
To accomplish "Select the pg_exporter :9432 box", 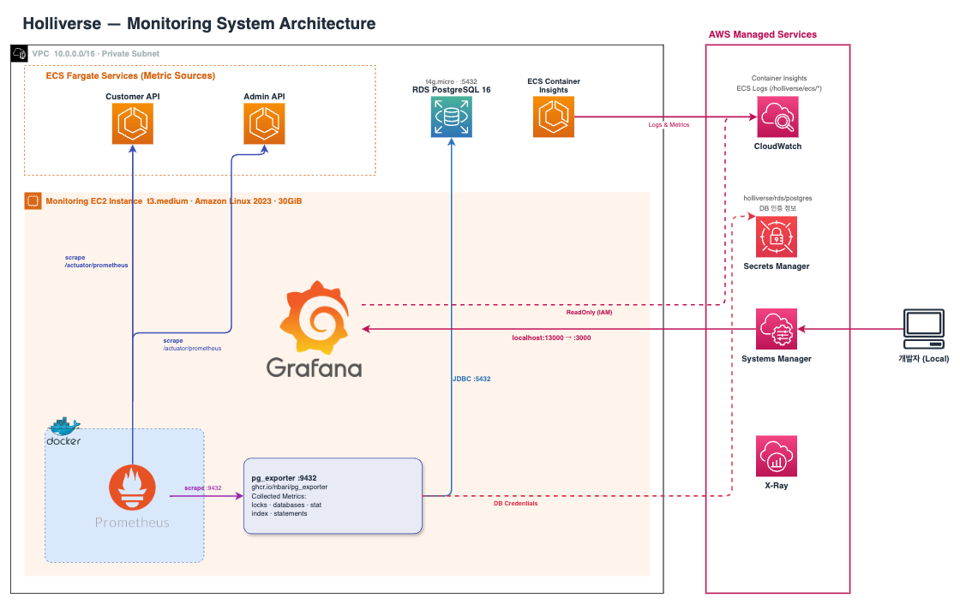I will [333, 496].
